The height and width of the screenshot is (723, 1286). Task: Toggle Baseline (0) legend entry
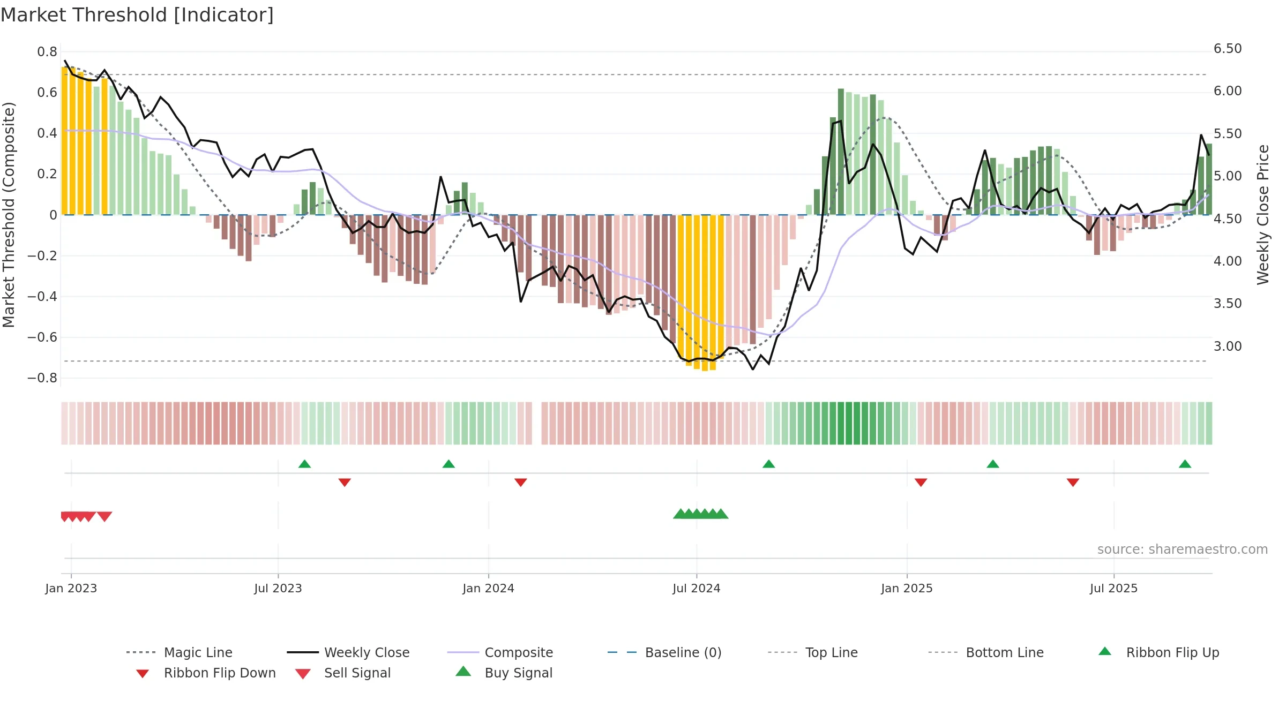pos(664,652)
